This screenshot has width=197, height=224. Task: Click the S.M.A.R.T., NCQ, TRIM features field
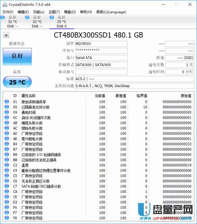pyautogui.click(x=135, y=86)
